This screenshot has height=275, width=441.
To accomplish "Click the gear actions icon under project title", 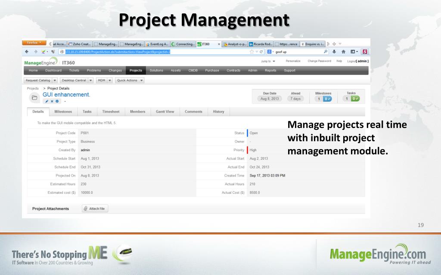I will pyautogui.click(x=57, y=101).
